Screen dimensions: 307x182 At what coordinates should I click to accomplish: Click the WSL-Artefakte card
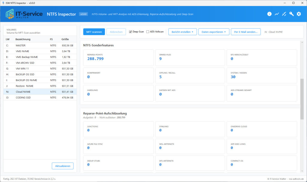[x=190, y=146]
